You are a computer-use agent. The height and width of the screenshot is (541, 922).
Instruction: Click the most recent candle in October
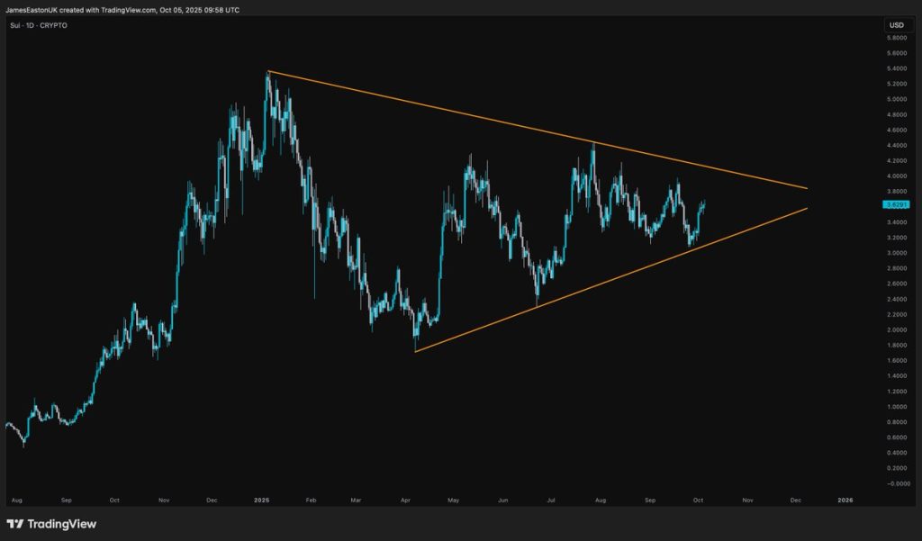click(703, 203)
